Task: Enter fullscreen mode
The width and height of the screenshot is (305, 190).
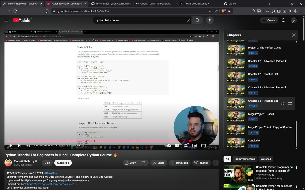Action: pyautogui.click(x=212, y=146)
